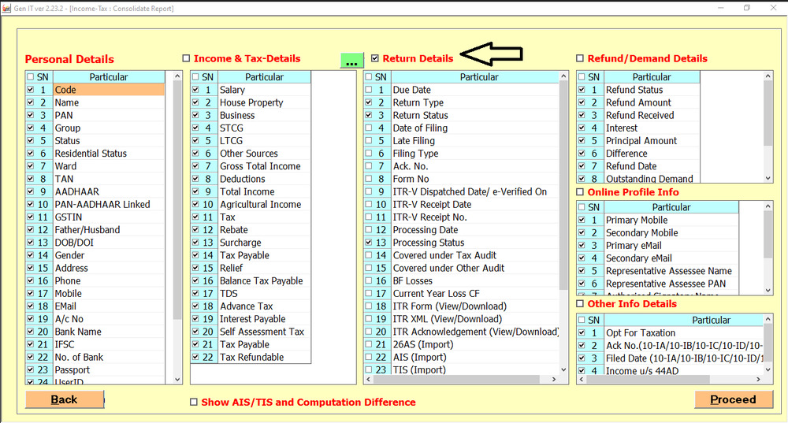Enable the Income & Tax-Details checkbox
This screenshot has height=423, width=788.
click(187, 58)
